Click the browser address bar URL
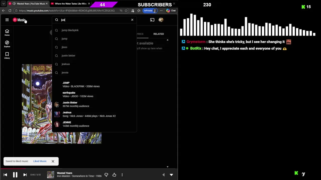The height and width of the screenshot is (180, 321). click(67, 10)
